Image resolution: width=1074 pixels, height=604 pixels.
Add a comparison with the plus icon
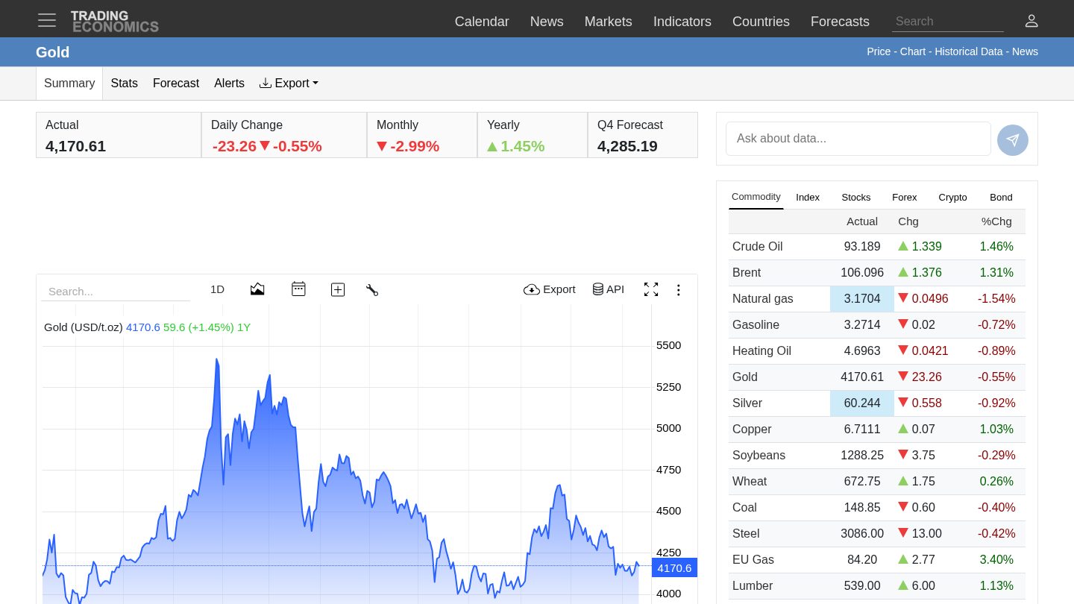(338, 289)
